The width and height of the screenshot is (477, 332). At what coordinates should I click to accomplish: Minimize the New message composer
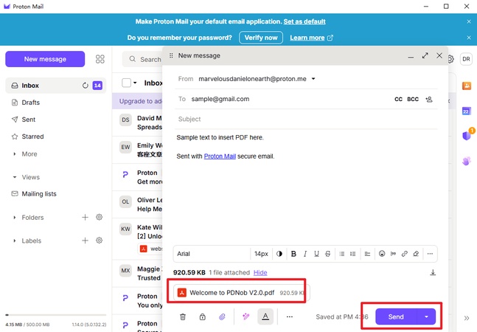click(x=411, y=57)
